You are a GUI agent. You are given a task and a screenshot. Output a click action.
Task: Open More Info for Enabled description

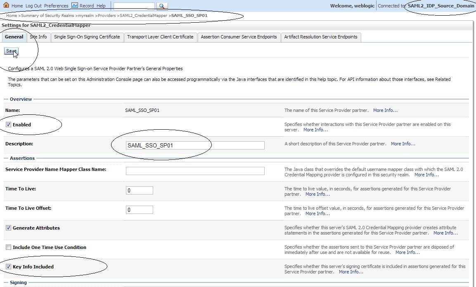click(x=315, y=130)
